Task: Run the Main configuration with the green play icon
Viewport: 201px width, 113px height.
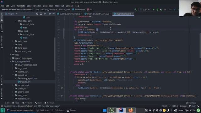Action: coord(154,10)
